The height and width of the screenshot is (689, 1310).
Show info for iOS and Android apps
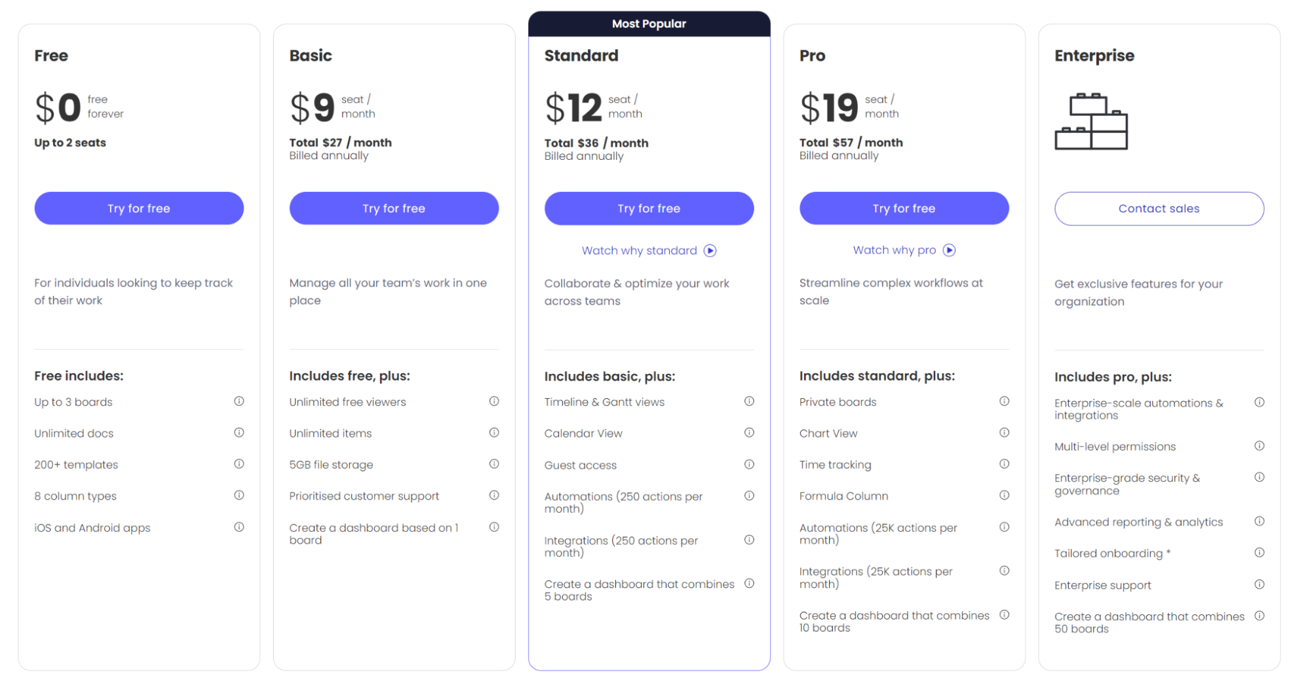pyautogui.click(x=239, y=527)
